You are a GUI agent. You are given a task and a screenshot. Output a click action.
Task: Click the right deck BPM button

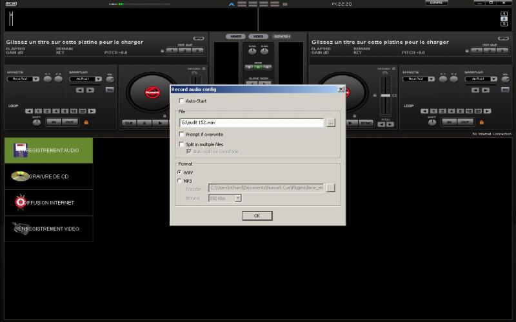click(503, 39)
